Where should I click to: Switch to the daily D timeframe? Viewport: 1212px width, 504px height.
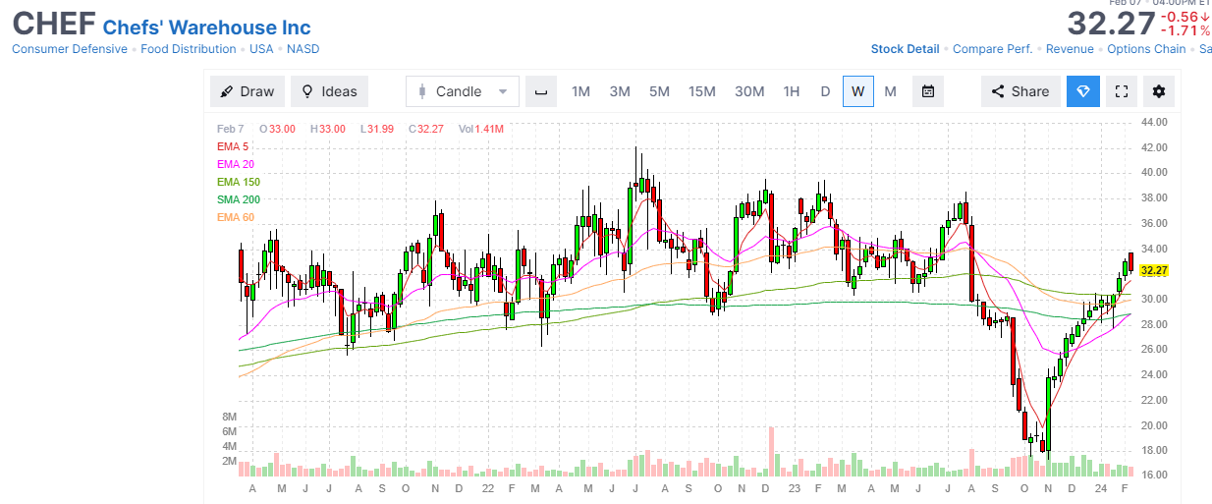[825, 91]
